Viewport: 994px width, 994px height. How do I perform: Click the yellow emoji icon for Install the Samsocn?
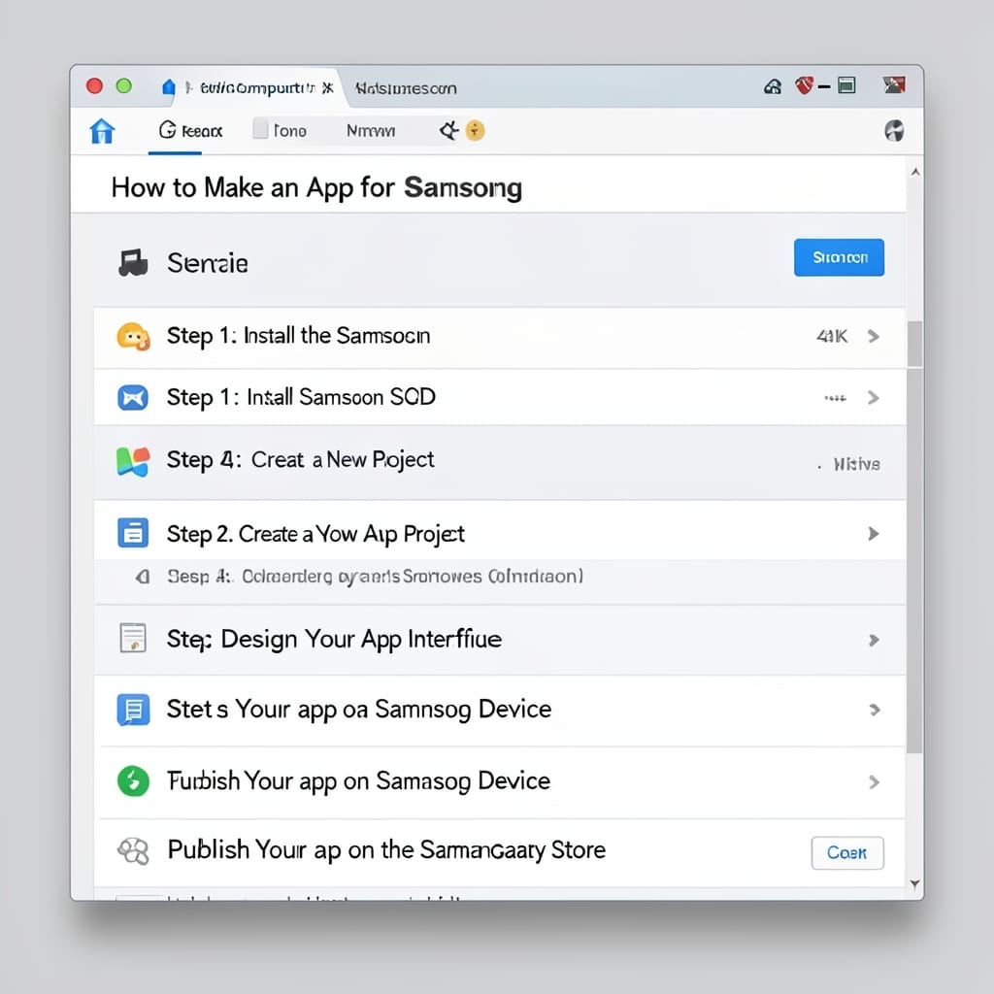[x=133, y=336]
